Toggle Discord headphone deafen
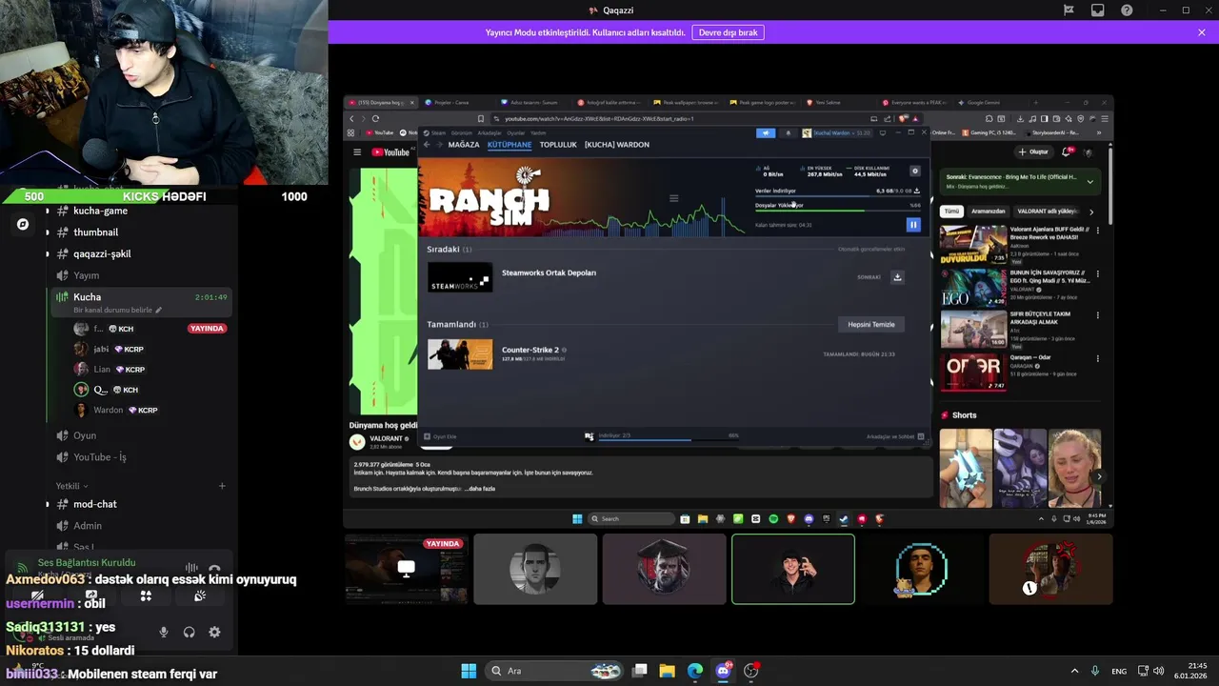 click(x=190, y=632)
